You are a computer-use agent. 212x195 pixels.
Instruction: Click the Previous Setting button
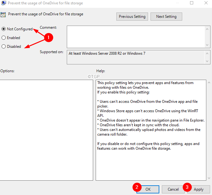132,17
